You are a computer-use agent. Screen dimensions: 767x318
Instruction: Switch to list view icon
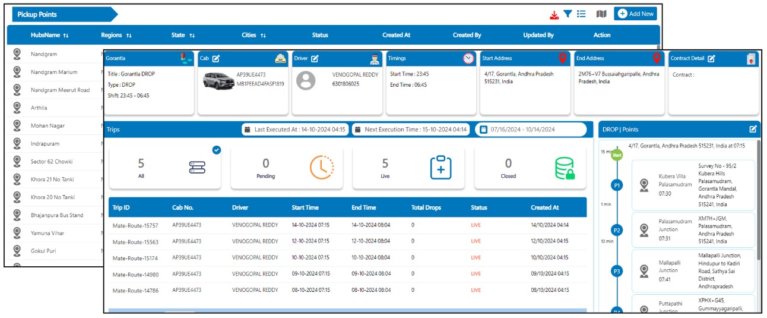(x=581, y=14)
